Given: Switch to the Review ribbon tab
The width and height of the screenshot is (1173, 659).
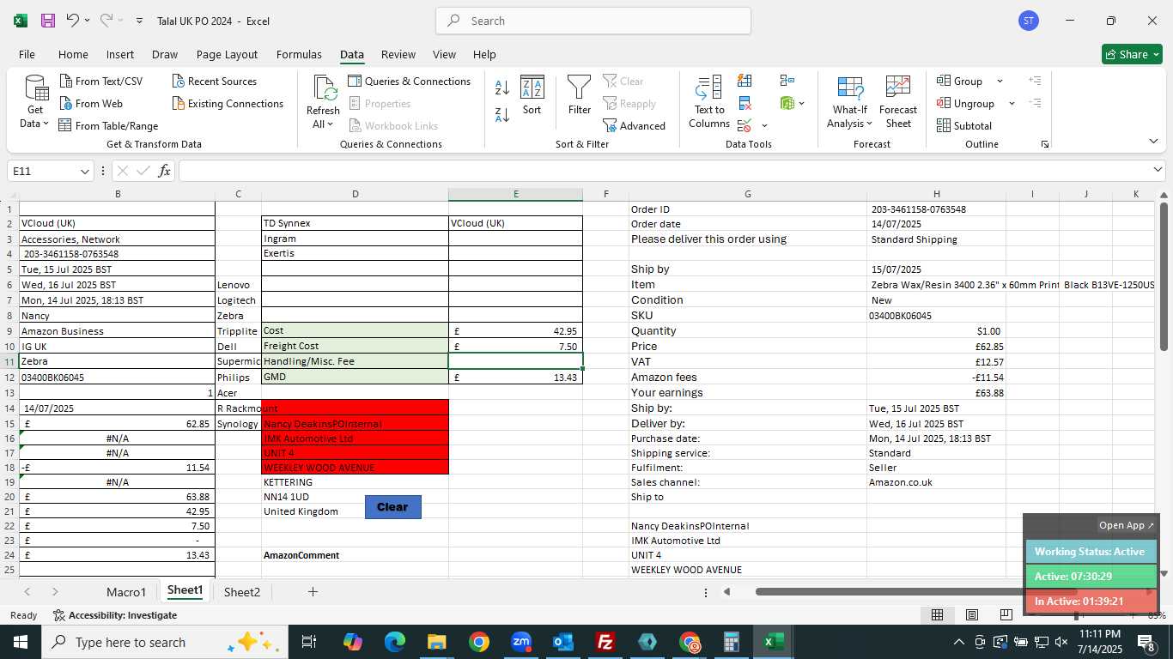Looking at the screenshot, I should click(398, 54).
